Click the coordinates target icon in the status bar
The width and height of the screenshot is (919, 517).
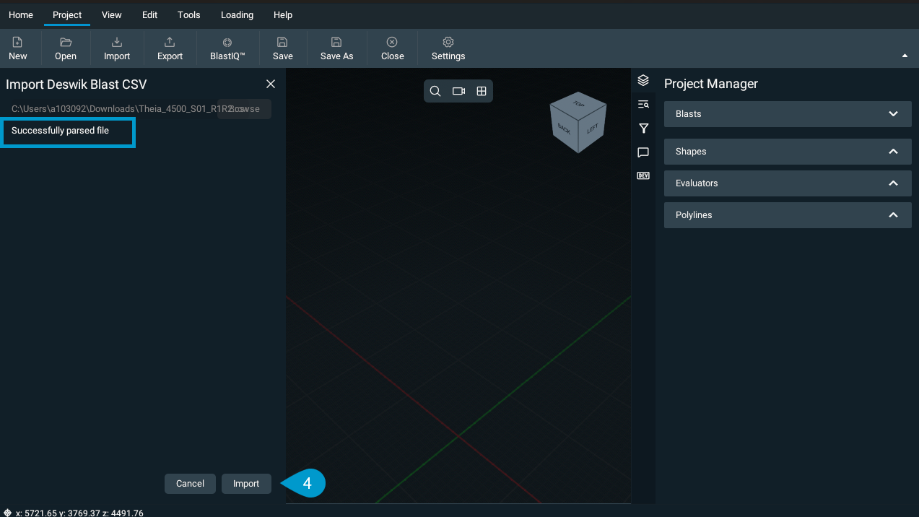click(7, 513)
